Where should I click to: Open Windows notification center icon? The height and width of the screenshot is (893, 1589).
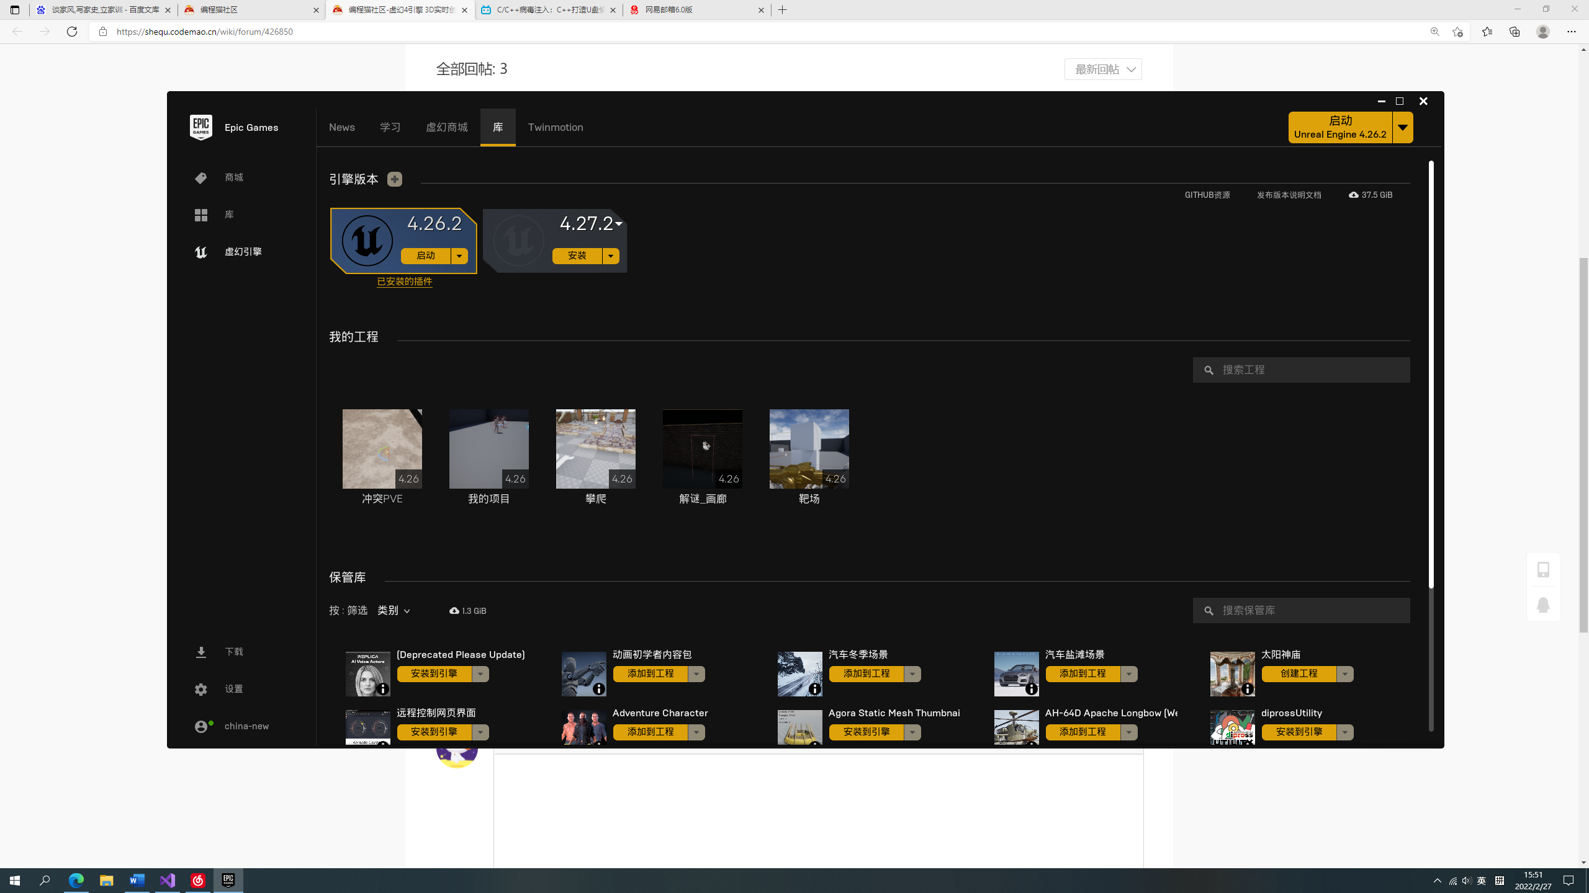(1569, 881)
